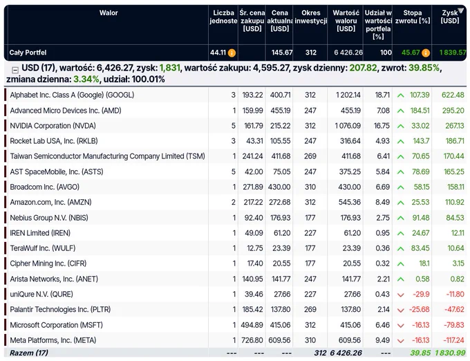Image resolution: width=470 pixels, height=361 pixels.
Task: Click total profit 1 830.99
Action: (x=450, y=353)
